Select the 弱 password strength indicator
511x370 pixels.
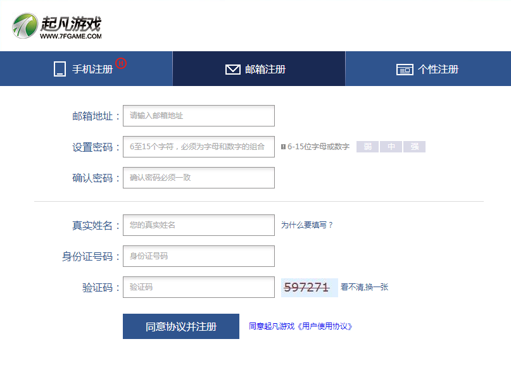(367, 147)
